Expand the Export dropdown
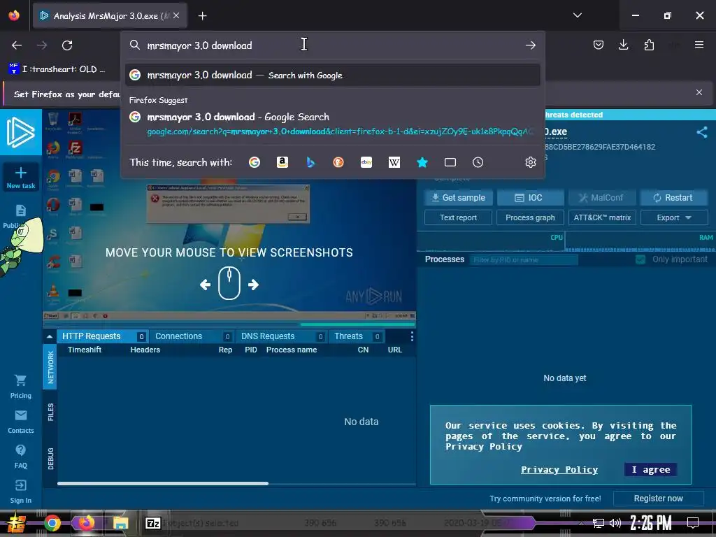Image resolution: width=716 pixels, height=537 pixels. tap(674, 217)
